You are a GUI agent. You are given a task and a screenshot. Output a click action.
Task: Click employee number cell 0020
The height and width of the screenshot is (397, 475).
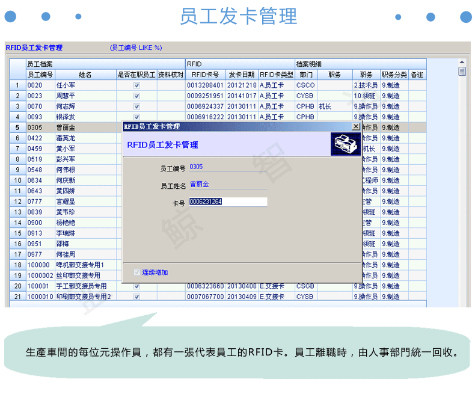[40, 85]
